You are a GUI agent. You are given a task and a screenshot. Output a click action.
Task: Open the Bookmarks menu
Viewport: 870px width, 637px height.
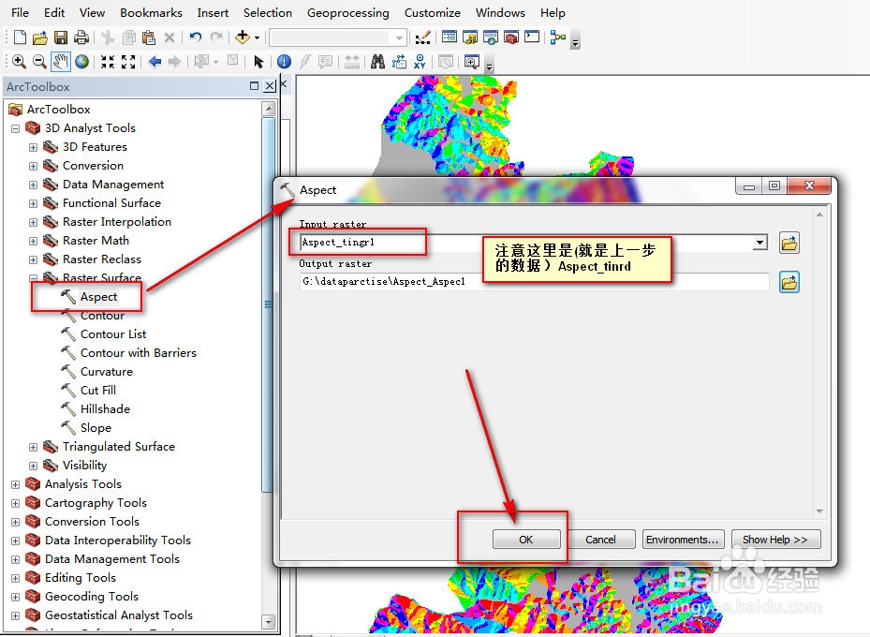(x=151, y=12)
